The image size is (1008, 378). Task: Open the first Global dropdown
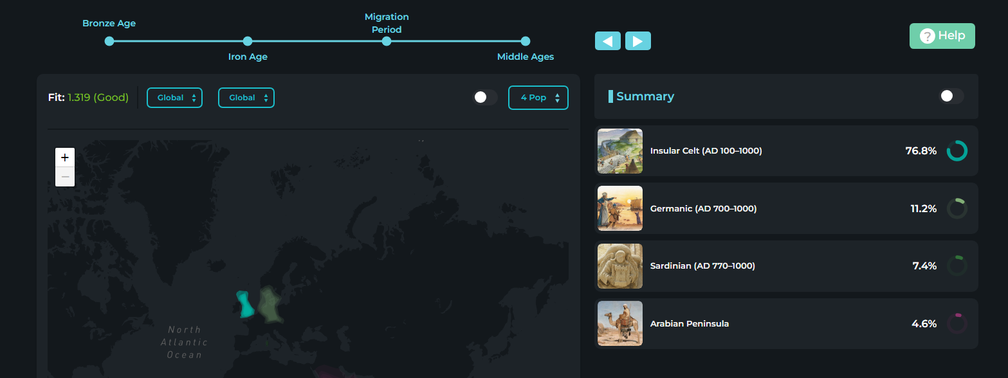point(175,98)
